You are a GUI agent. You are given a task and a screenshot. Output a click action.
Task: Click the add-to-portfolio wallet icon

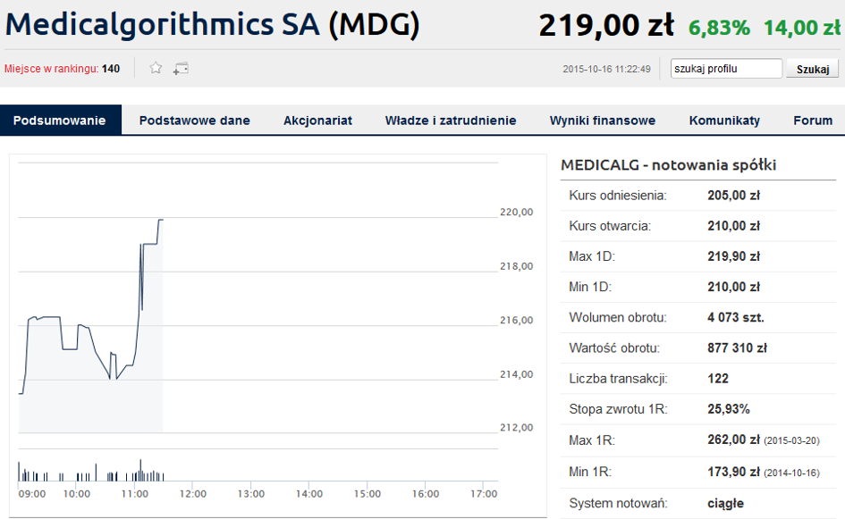click(x=181, y=69)
